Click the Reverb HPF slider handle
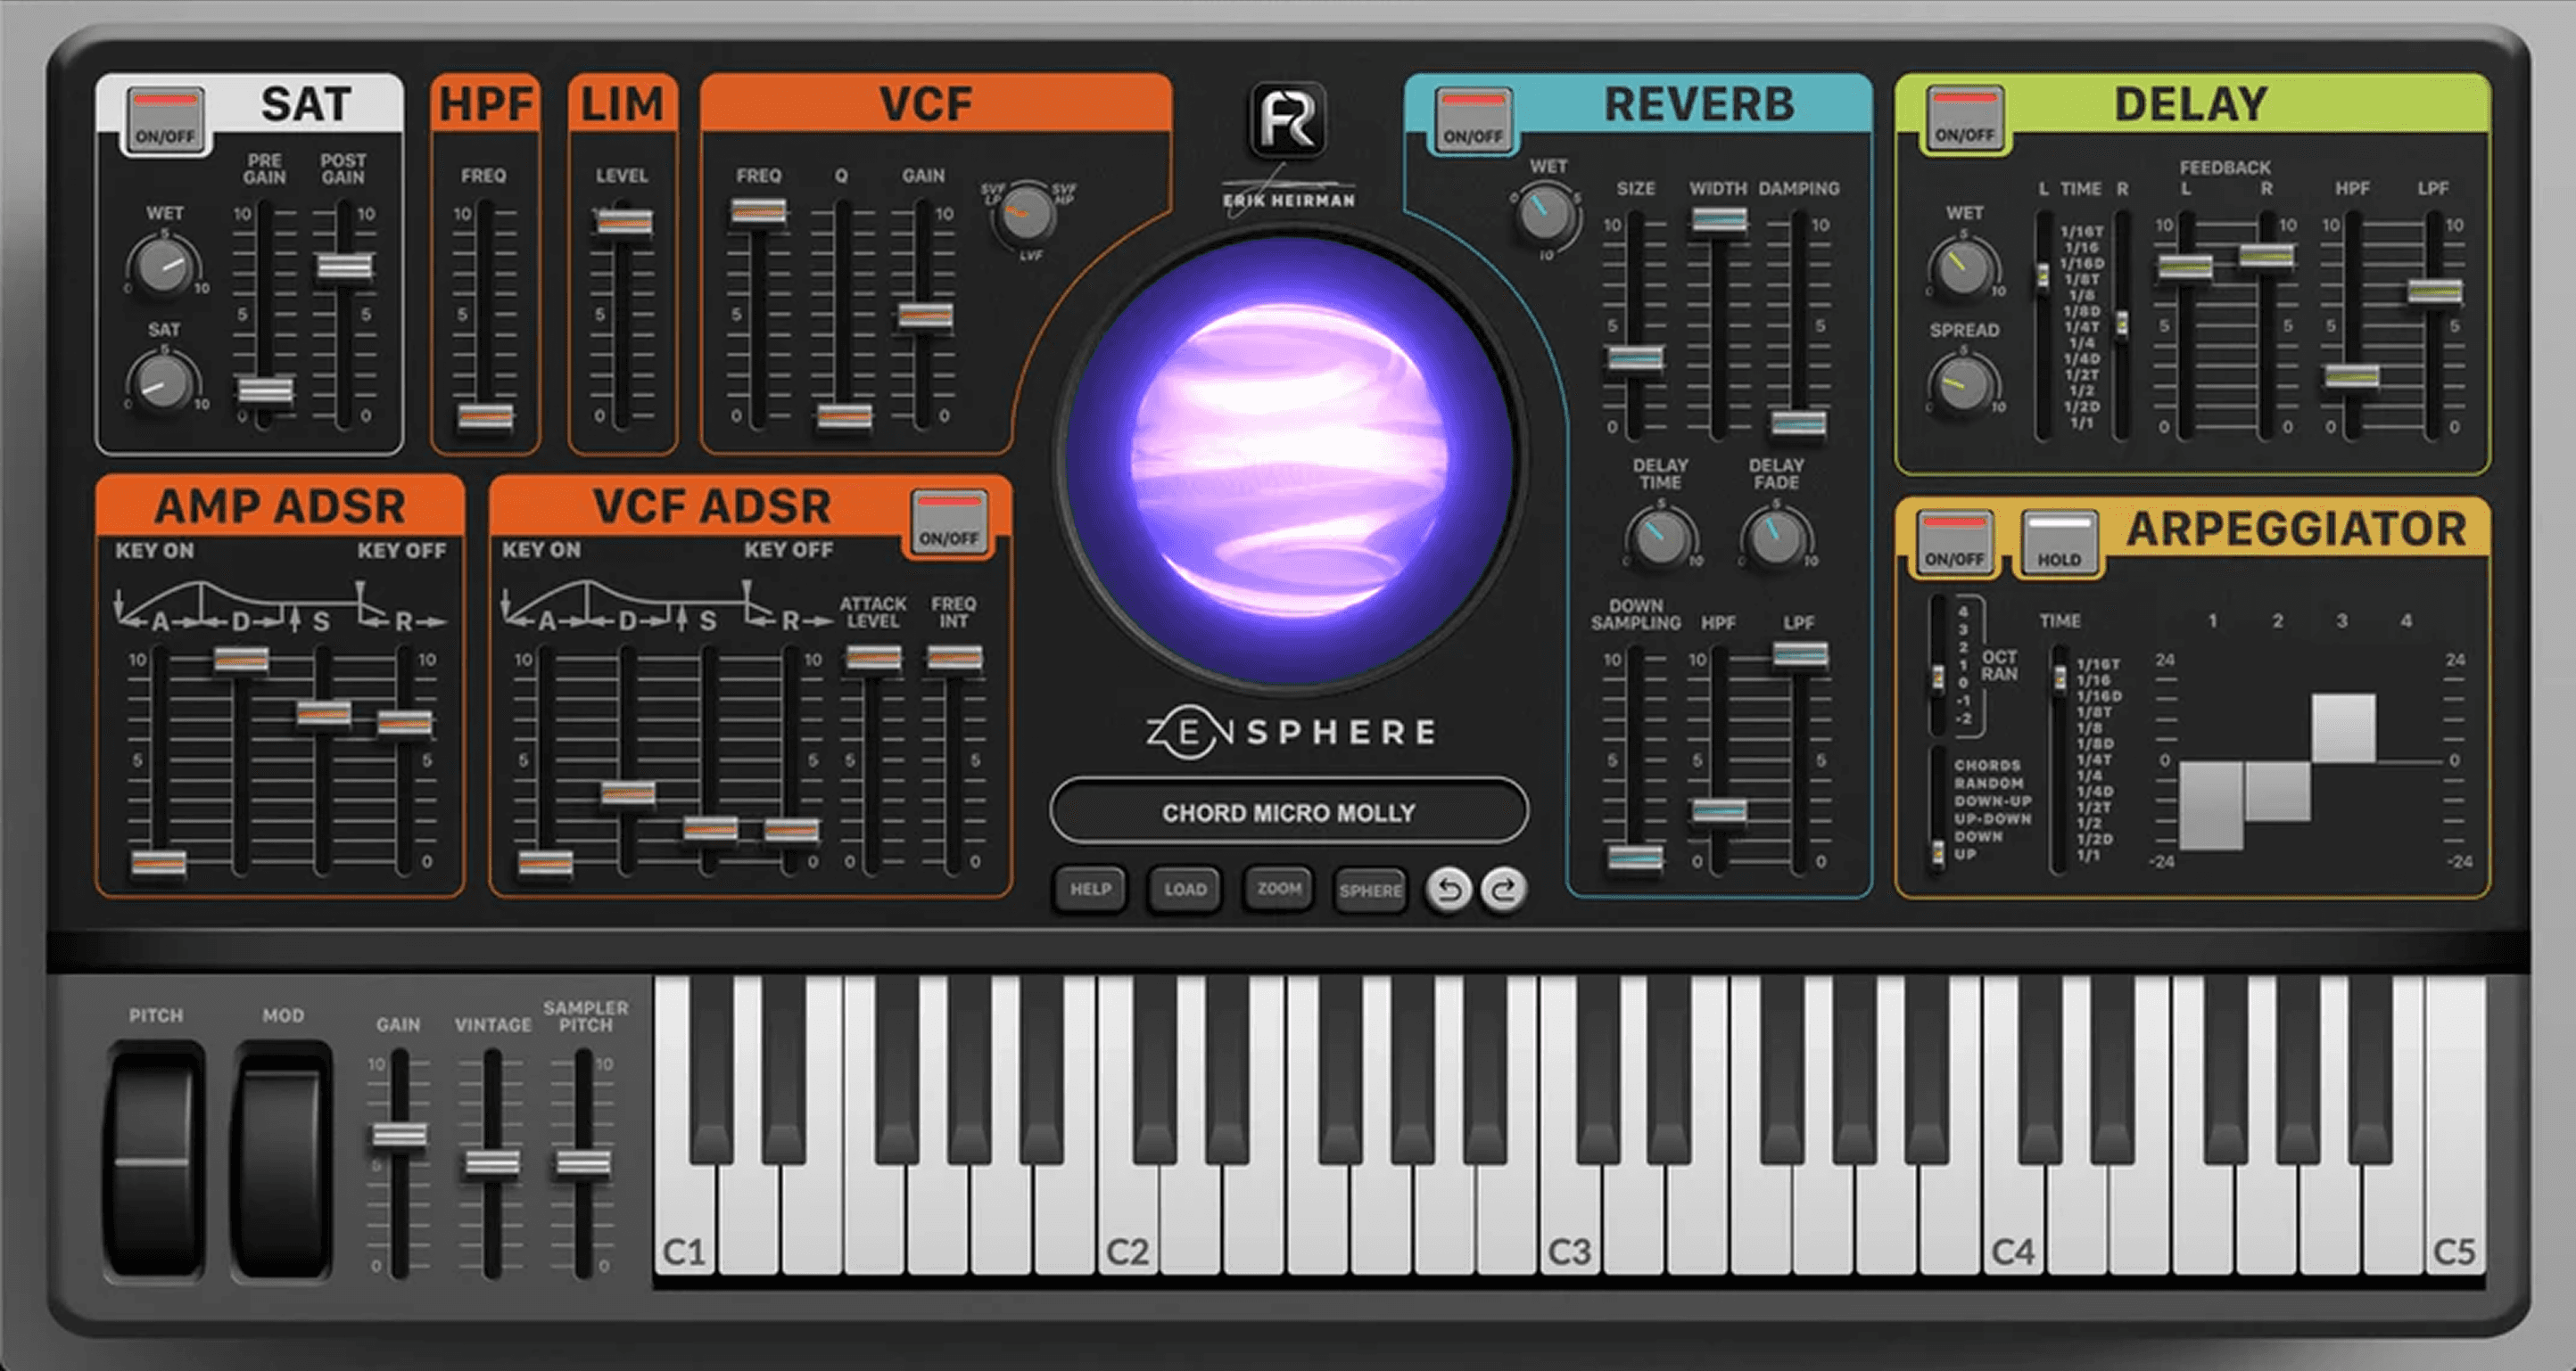Image resolution: width=2576 pixels, height=1371 pixels. click(1719, 810)
